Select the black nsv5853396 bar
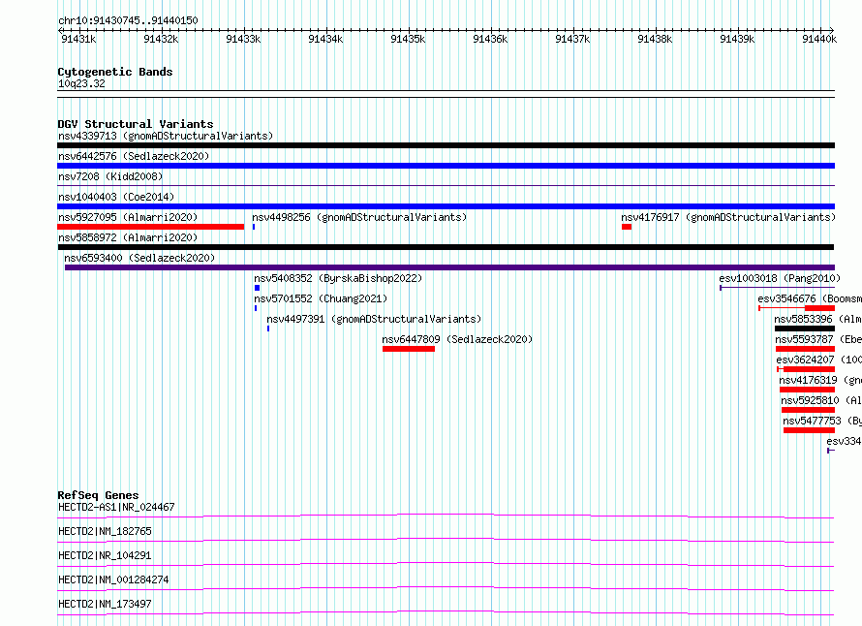This screenshot has width=862, height=626. coord(805,329)
